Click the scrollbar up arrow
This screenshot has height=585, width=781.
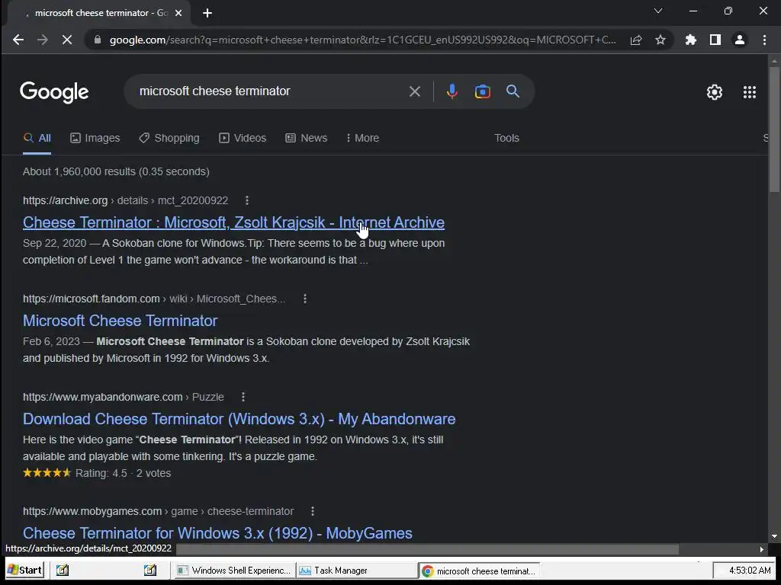[x=774, y=61]
